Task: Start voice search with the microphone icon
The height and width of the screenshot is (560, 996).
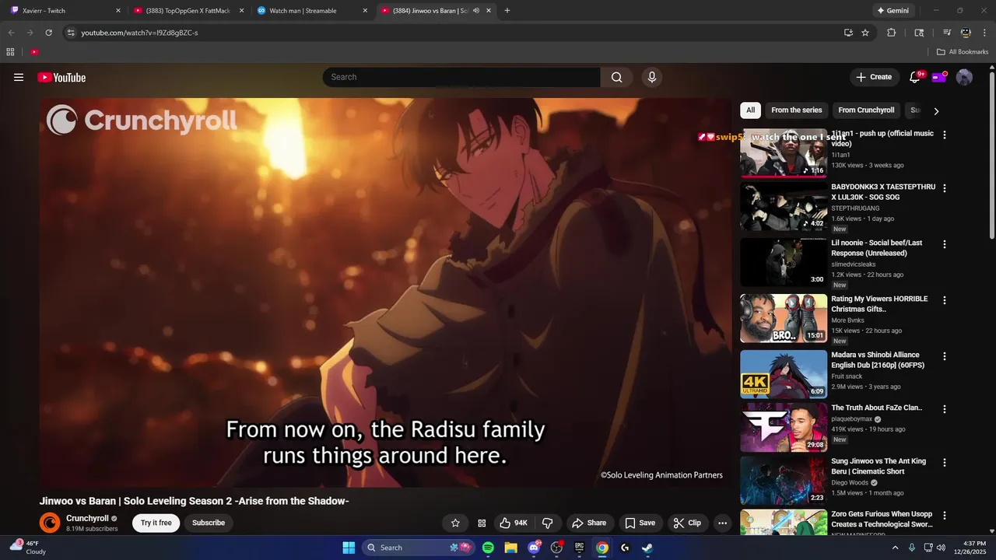Action: (652, 77)
